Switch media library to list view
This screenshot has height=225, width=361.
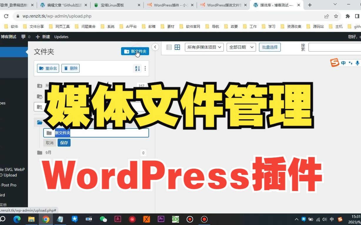pyautogui.click(x=169, y=47)
